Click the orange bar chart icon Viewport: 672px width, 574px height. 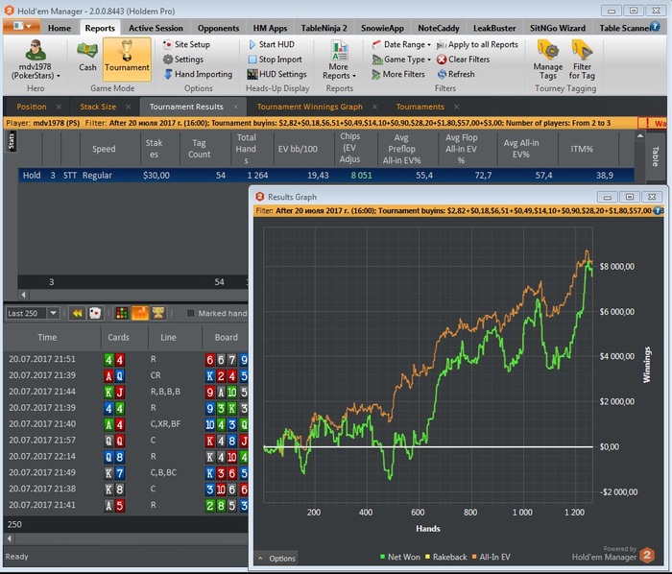coord(140,313)
